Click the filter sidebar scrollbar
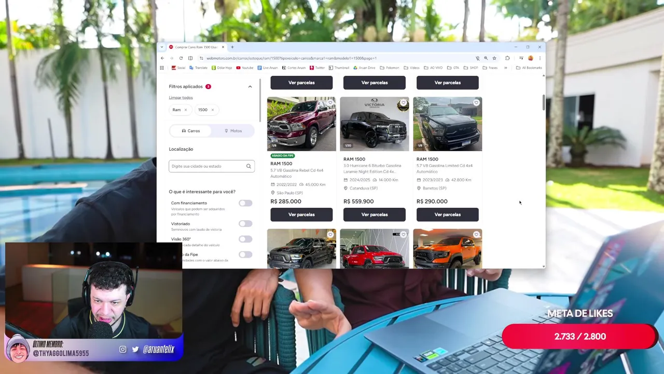Viewport: 664px width, 374px height. pyautogui.click(x=260, y=100)
